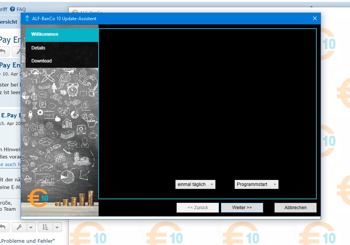
Task: Click the sort order icon in forum
Action: click(45, 227)
